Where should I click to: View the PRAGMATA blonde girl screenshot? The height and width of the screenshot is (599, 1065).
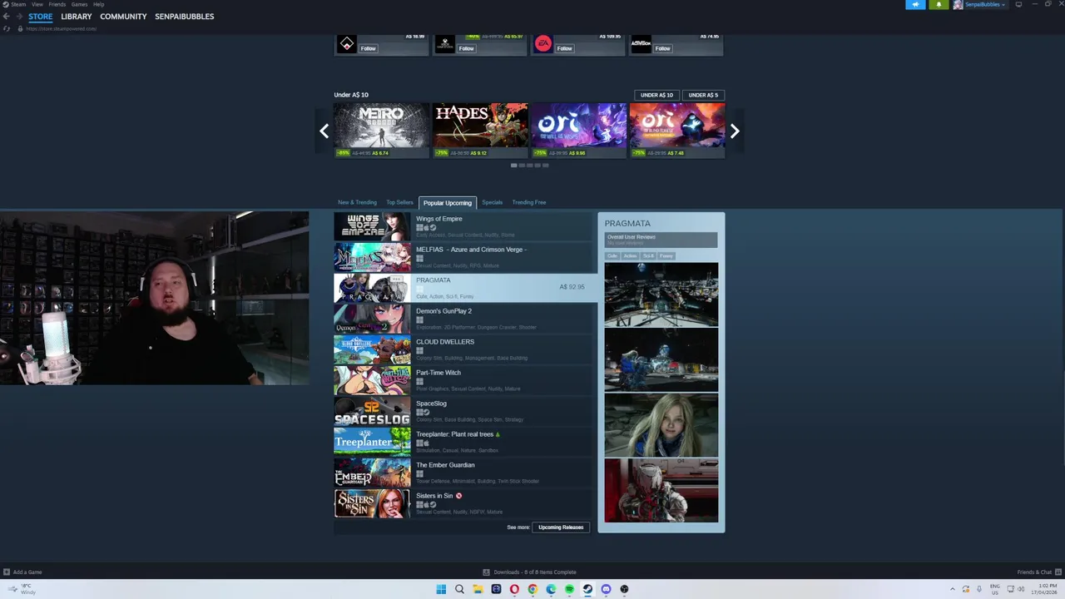(661, 425)
